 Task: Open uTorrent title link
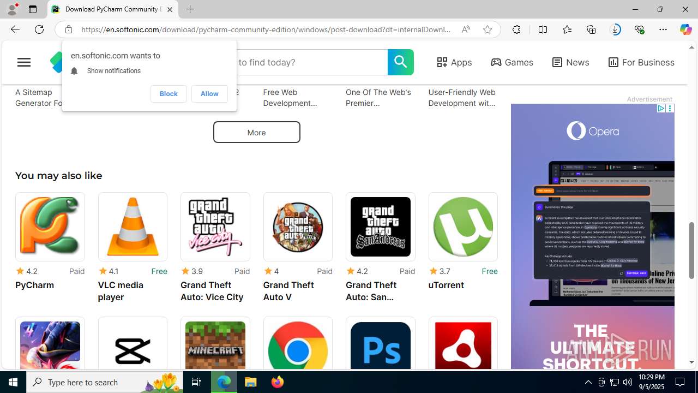446,285
